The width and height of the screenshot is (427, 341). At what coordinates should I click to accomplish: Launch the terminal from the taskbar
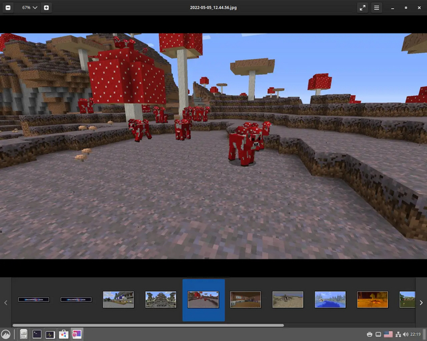[x=37, y=334]
